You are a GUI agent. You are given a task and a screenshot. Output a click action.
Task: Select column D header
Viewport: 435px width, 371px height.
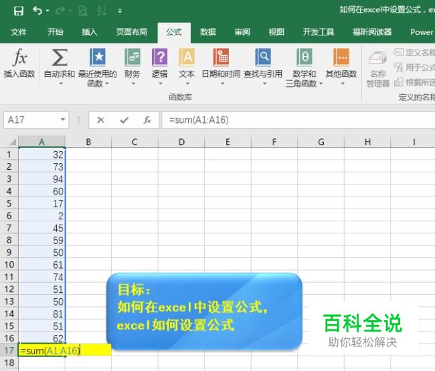181,142
